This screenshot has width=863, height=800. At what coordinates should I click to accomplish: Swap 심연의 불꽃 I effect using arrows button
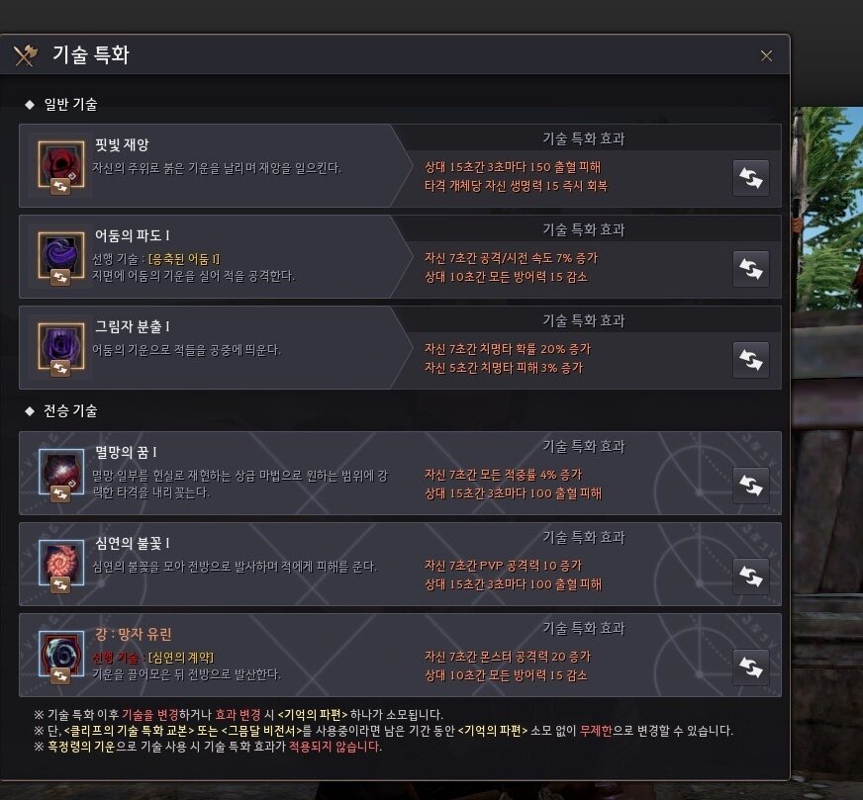coord(751,577)
